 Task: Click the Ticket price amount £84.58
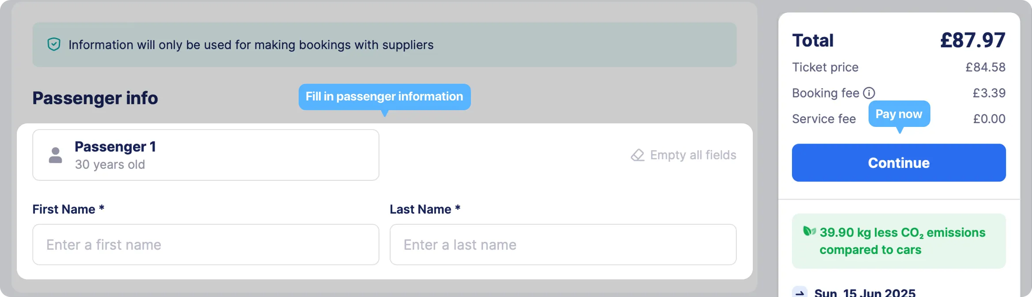tap(985, 67)
